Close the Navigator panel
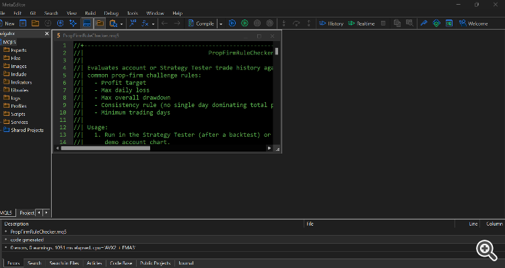 pyautogui.click(x=46, y=34)
